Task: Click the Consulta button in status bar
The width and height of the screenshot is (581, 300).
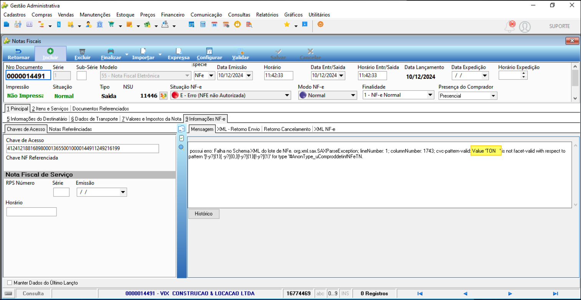Action: [33, 293]
